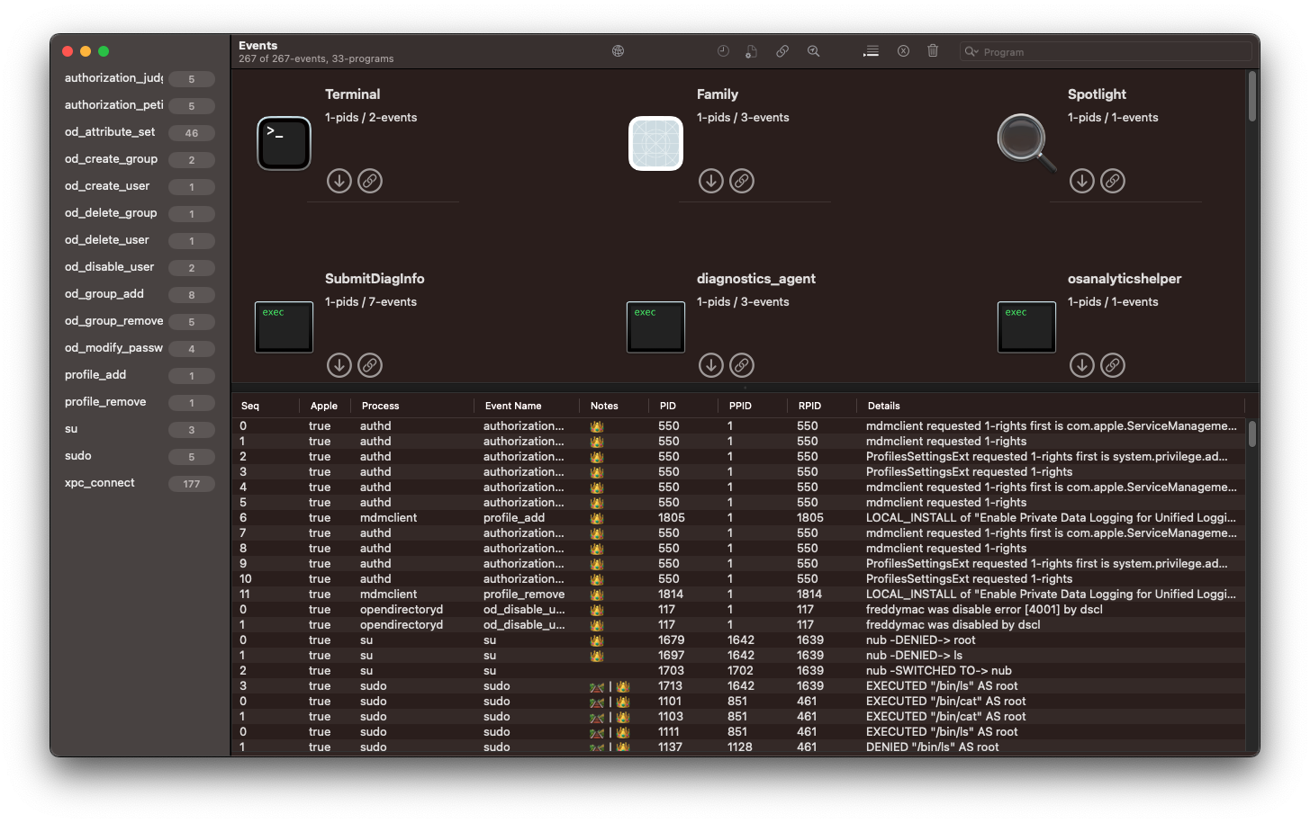Select od_delete_user sidebar item
The image size is (1310, 823).
tap(140, 240)
